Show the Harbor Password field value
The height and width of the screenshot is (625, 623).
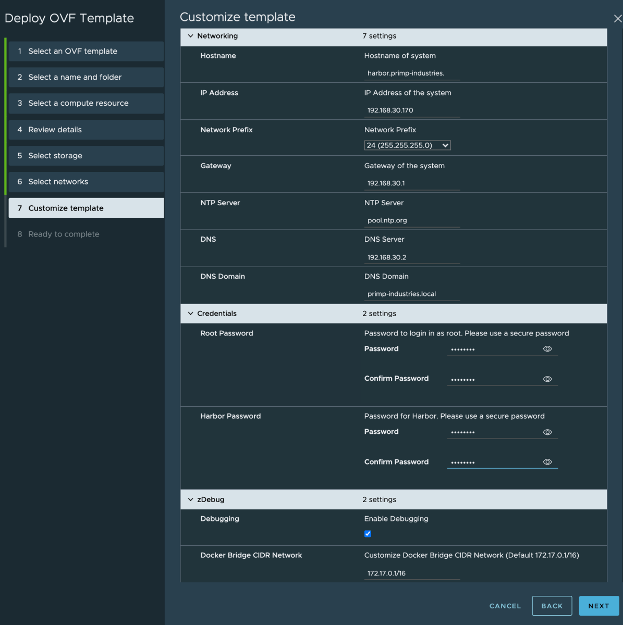[547, 432]
